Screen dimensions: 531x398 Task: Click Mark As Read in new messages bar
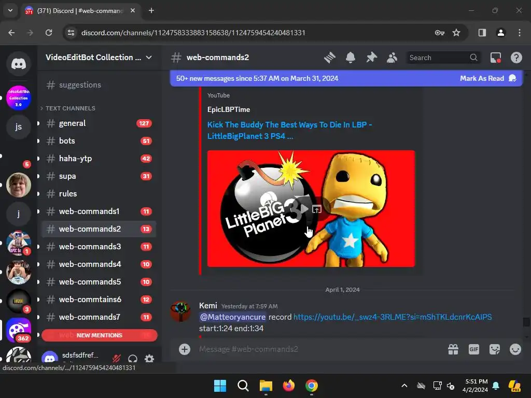coord(488,78)
